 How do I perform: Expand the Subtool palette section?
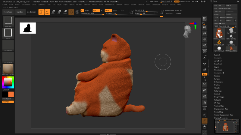click(217, 55)
